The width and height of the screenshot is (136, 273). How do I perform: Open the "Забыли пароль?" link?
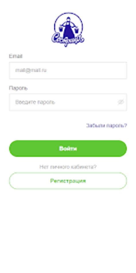pyautogui.click(x=106, y=126)
